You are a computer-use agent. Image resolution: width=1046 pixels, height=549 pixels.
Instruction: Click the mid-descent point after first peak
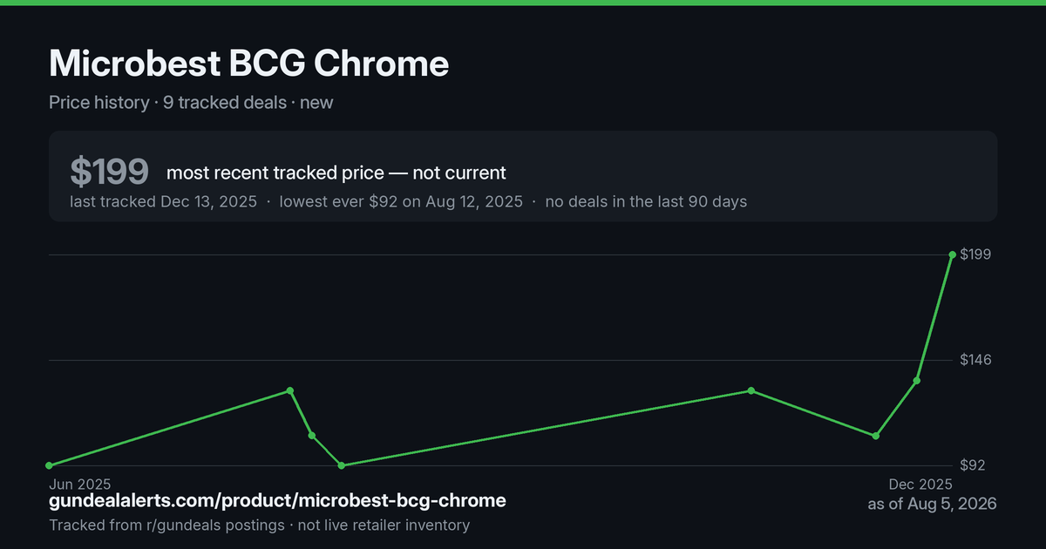pos(312,436)
